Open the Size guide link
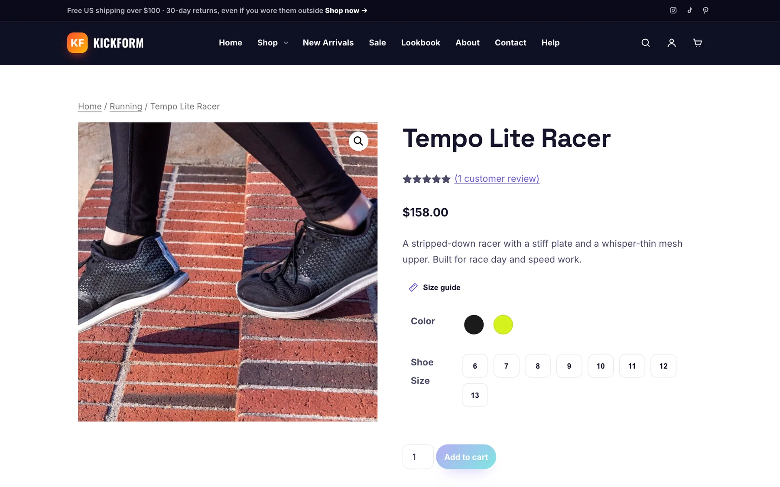 (x=442, y=287)
